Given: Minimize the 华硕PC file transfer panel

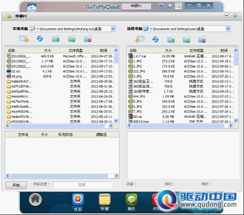Looking at the screenshot, I should [x=226, y=15].
